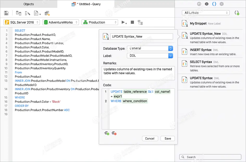Cancel the snippet editing
This screenshot has height=162, width=246.
[x=150, y=138]
